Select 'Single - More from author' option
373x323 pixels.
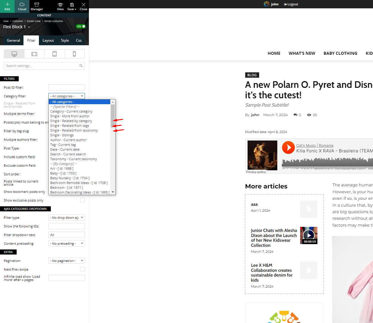80,116
